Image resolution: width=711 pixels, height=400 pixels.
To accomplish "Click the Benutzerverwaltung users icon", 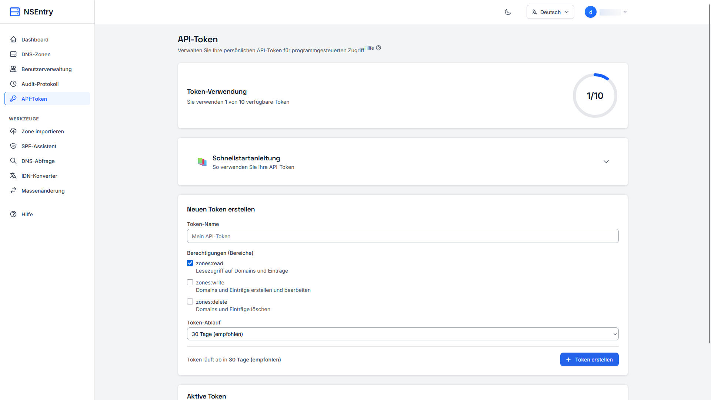I will click(x=13, y=69).
